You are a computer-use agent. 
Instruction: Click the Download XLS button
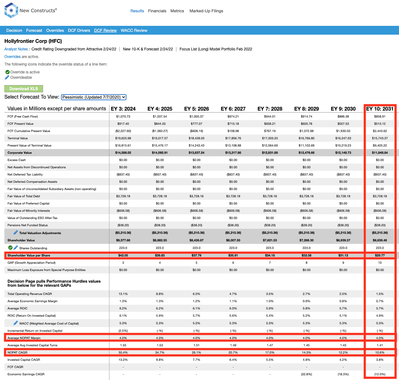pyautogui.click(x=24, y=89)
